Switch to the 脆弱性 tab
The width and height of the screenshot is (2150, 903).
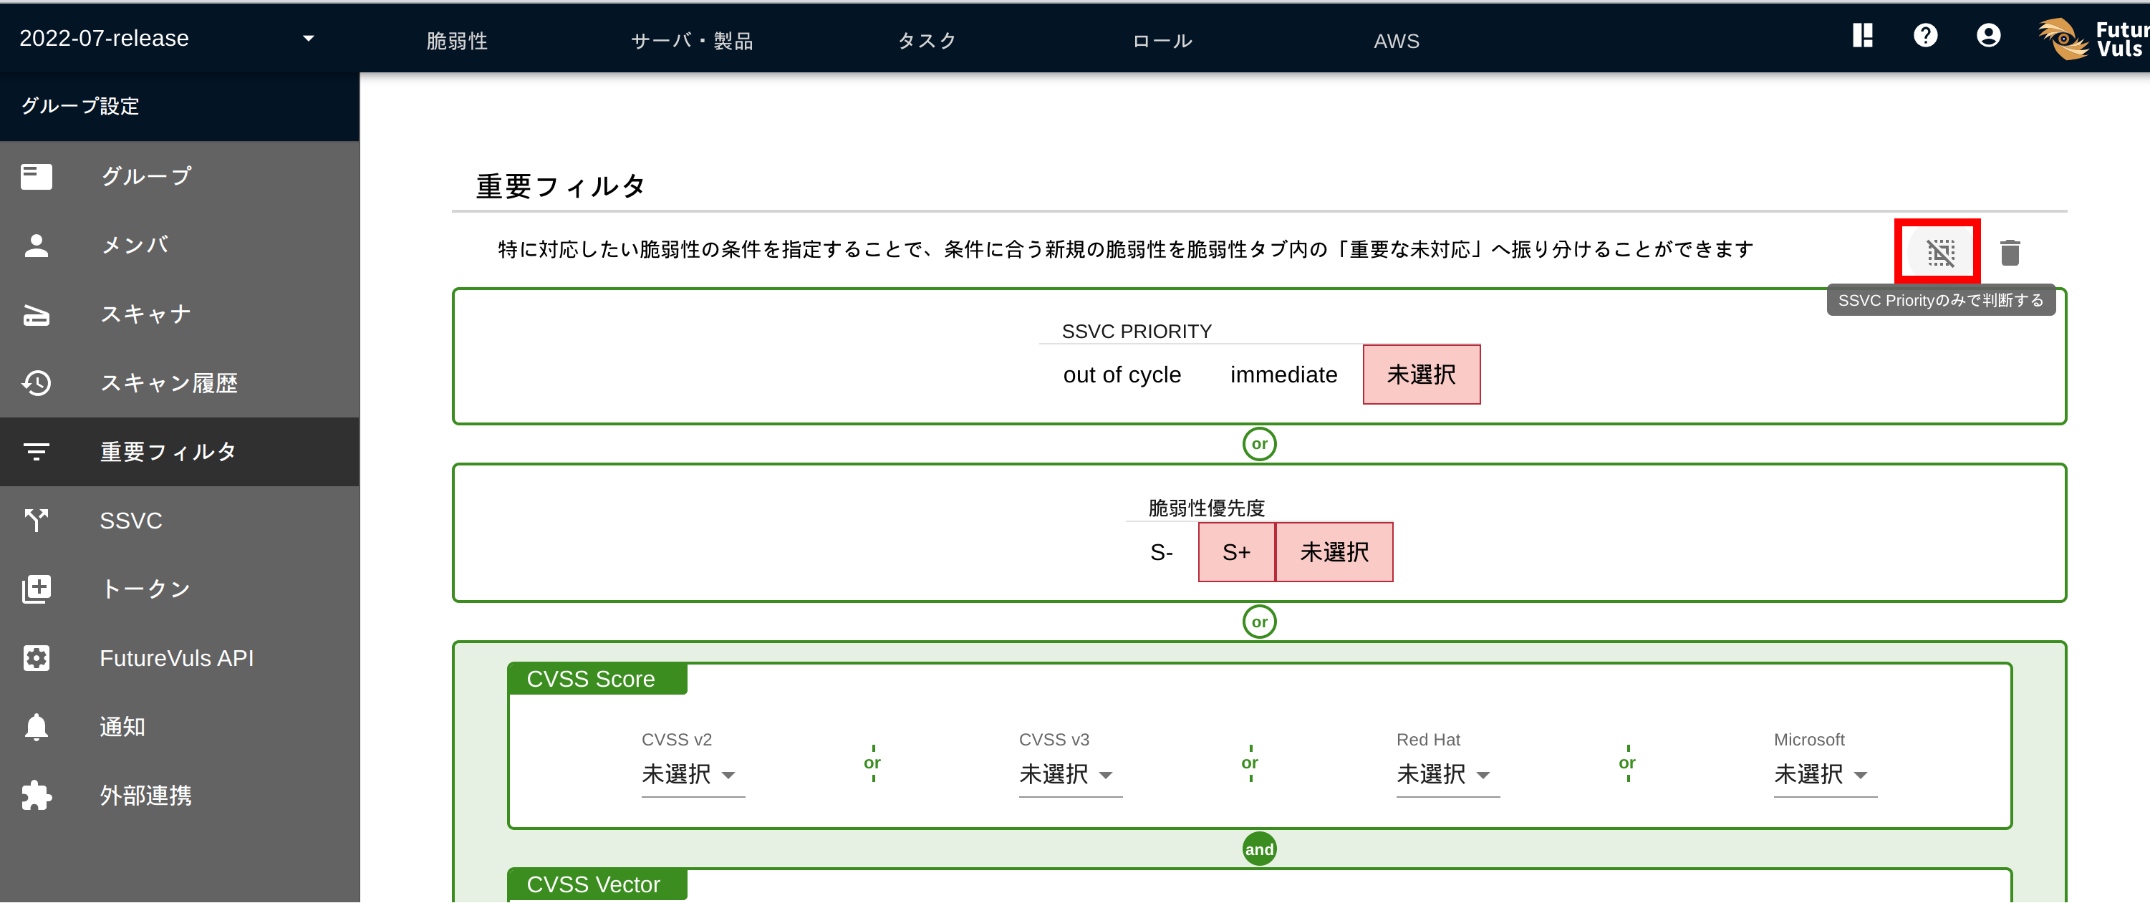(x=456, y=41)
